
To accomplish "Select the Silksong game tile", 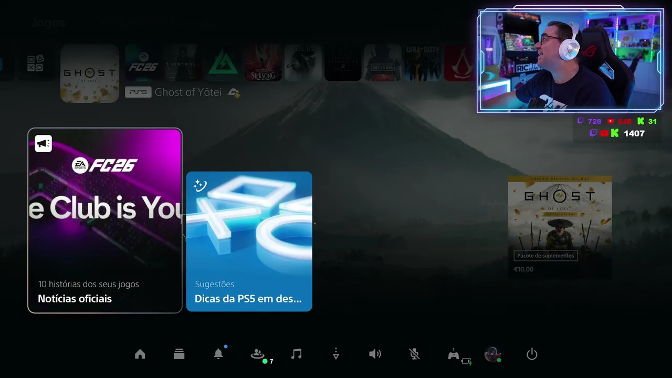I will point(263,62).
